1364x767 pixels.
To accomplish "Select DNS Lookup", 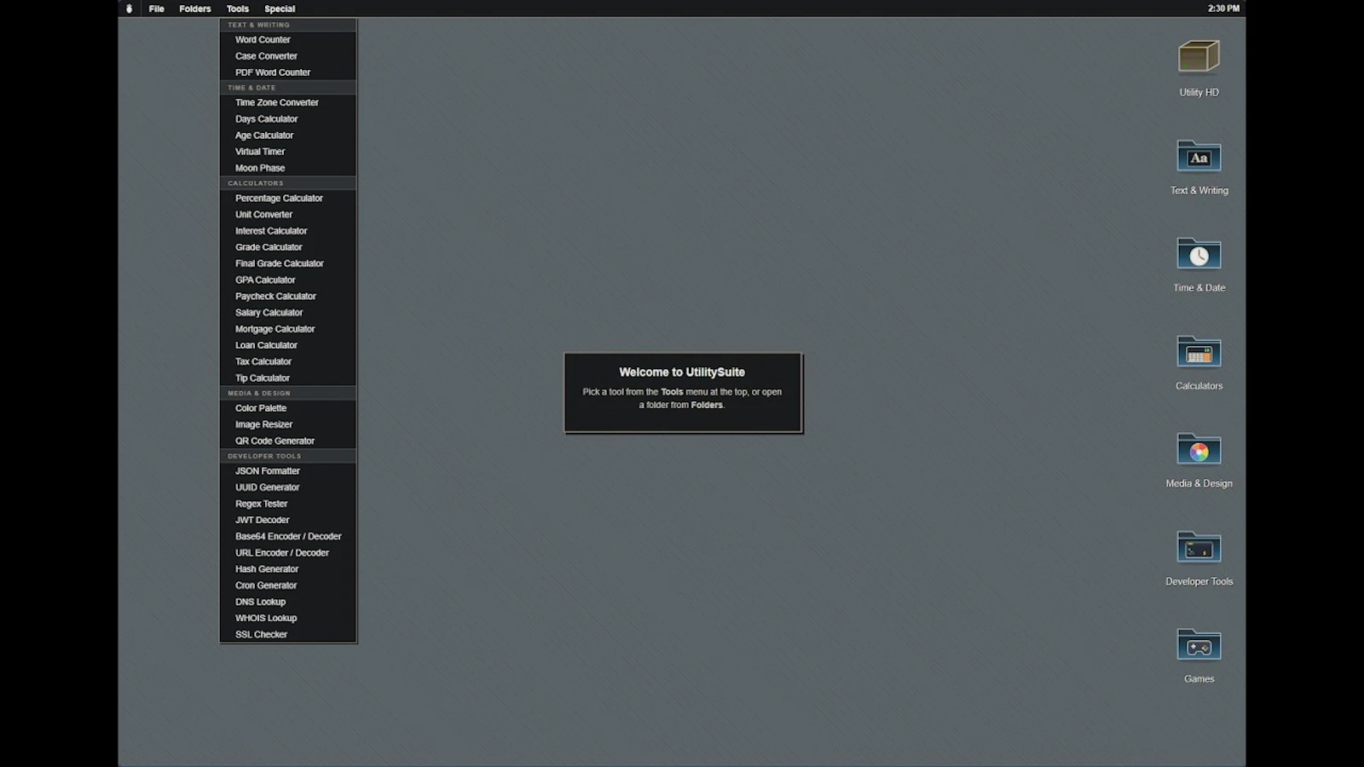I will pos(288,602).
